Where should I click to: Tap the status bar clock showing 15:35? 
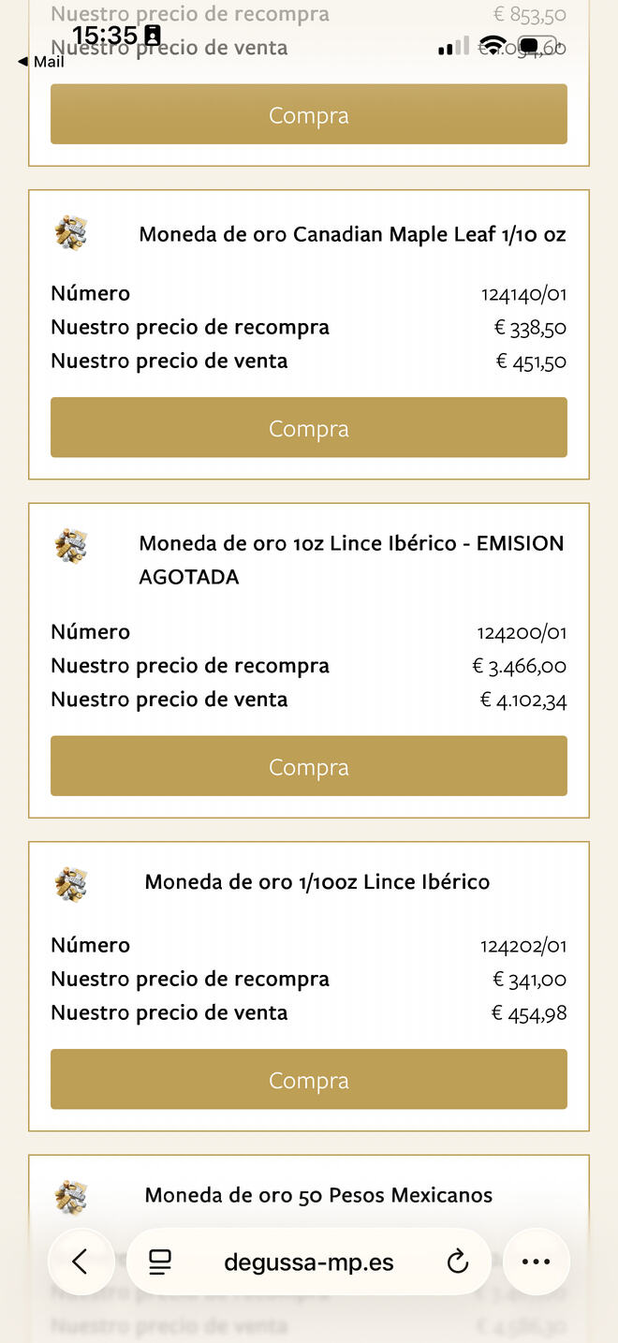point(105,36)
